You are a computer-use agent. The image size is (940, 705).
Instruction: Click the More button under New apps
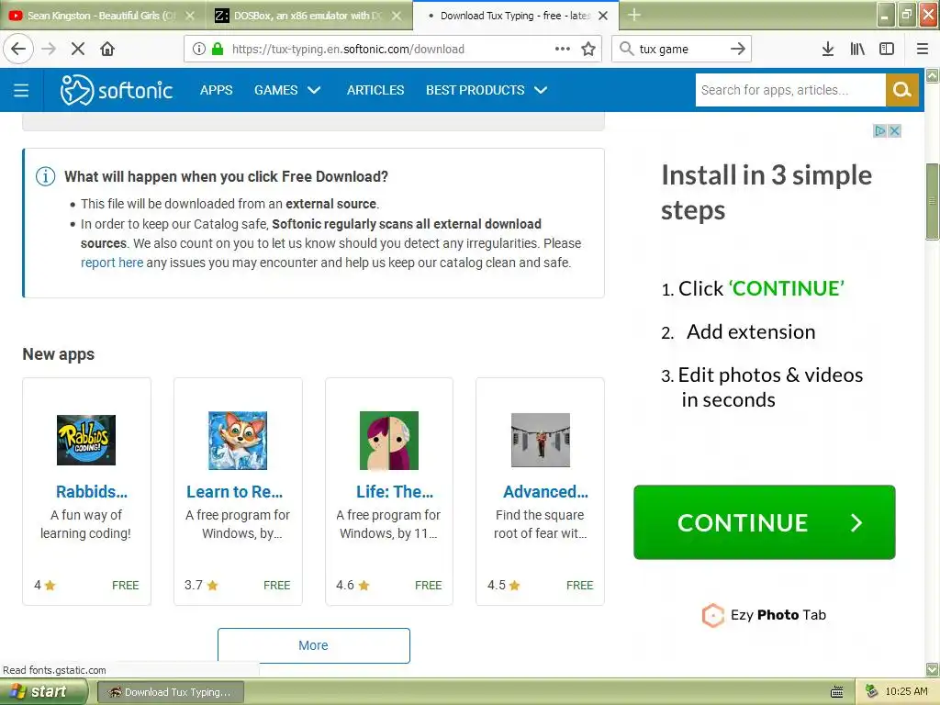314,645
